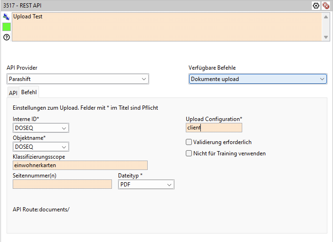Click the help question mark icon
This screenshot has height=242, width=333.
coord(6,37)
